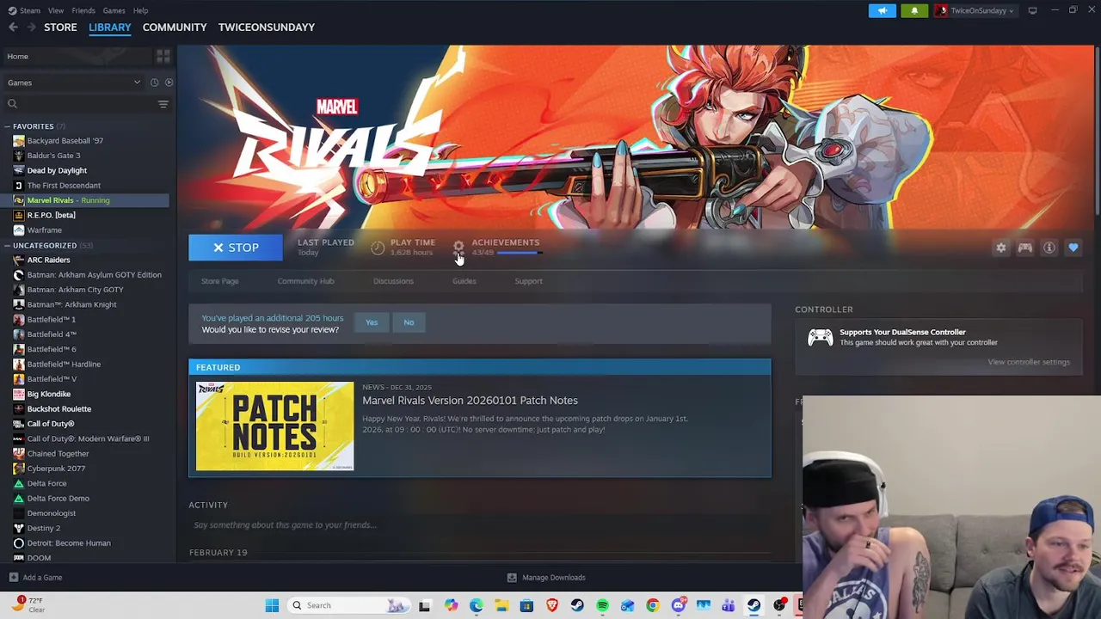
Task: Switch to the COMMUNITY tab
Action: pyautogui.click(x=175, y=28)
